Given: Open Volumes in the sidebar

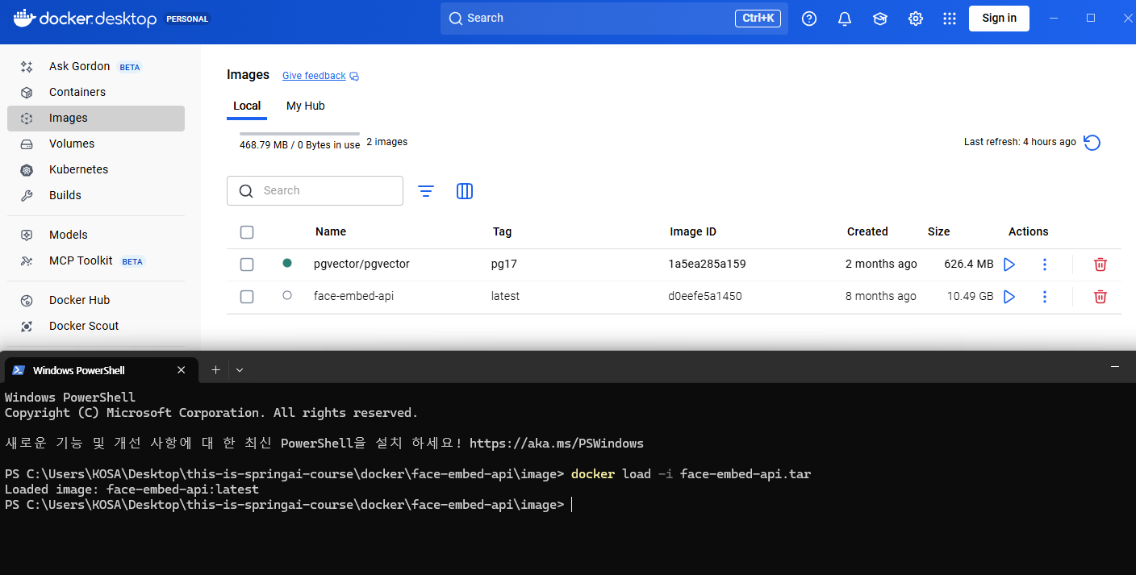Looking at the screenshot, I should 96,144.
